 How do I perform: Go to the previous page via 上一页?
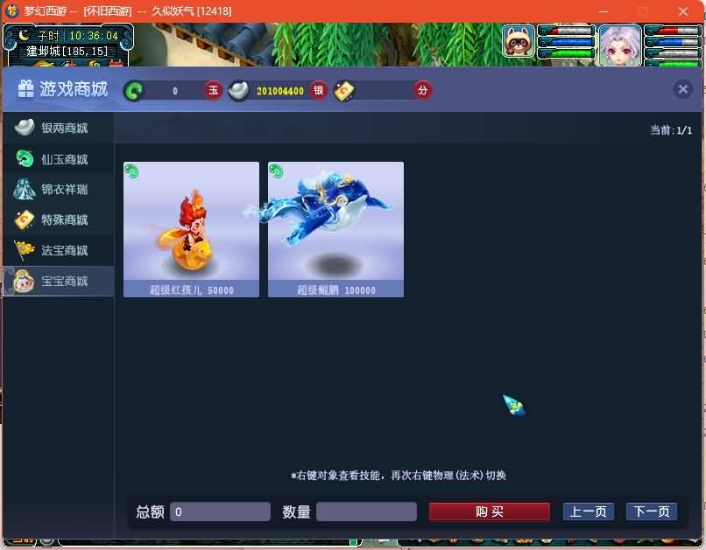(588, 512)
